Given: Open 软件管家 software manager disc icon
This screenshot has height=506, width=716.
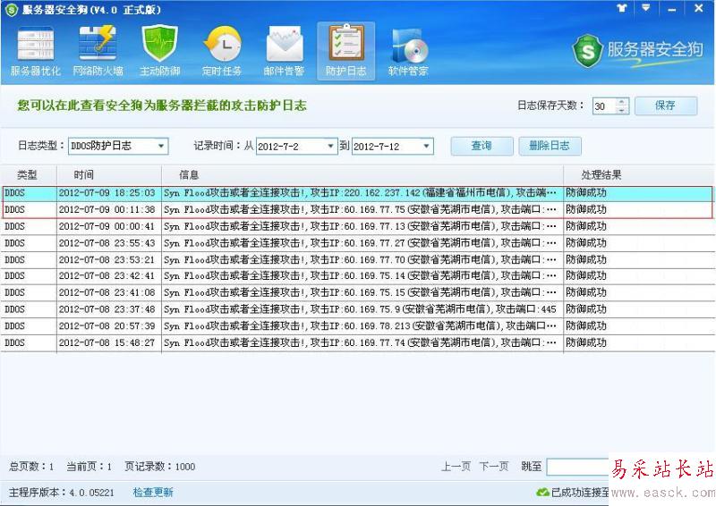Looking at the screenshot, I should 408,52.
